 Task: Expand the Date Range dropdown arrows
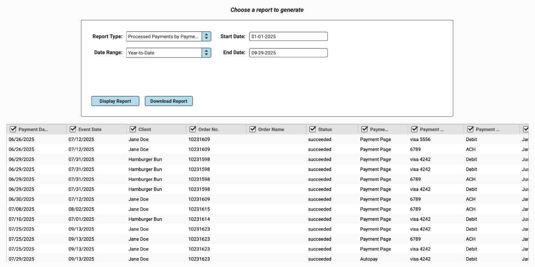click(206, 53)
